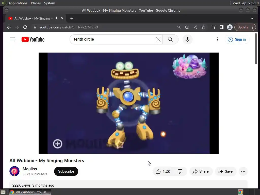Open the YouTube guide hamburger menu
Screen dimensions: 260x195
coord(12,39)
